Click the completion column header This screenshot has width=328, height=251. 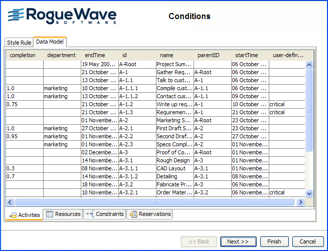point(23,55)
